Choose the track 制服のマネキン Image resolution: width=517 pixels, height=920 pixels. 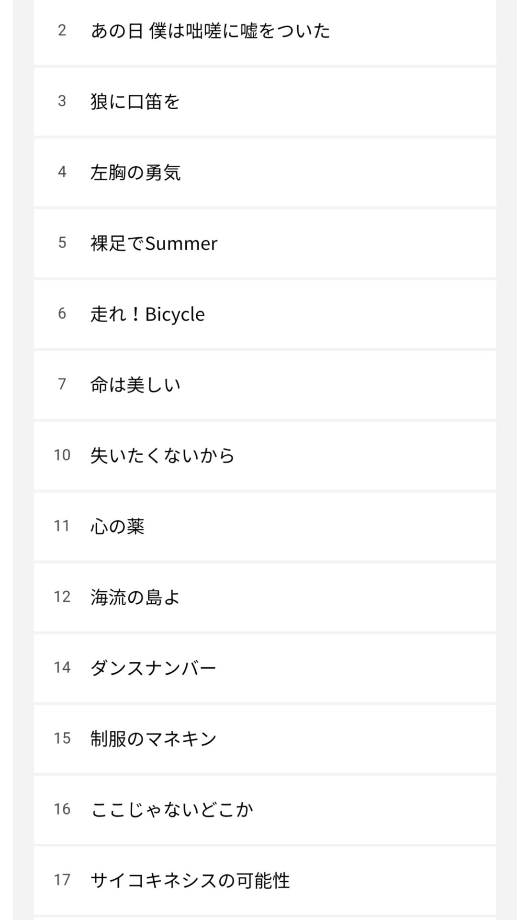pos(153,739)
